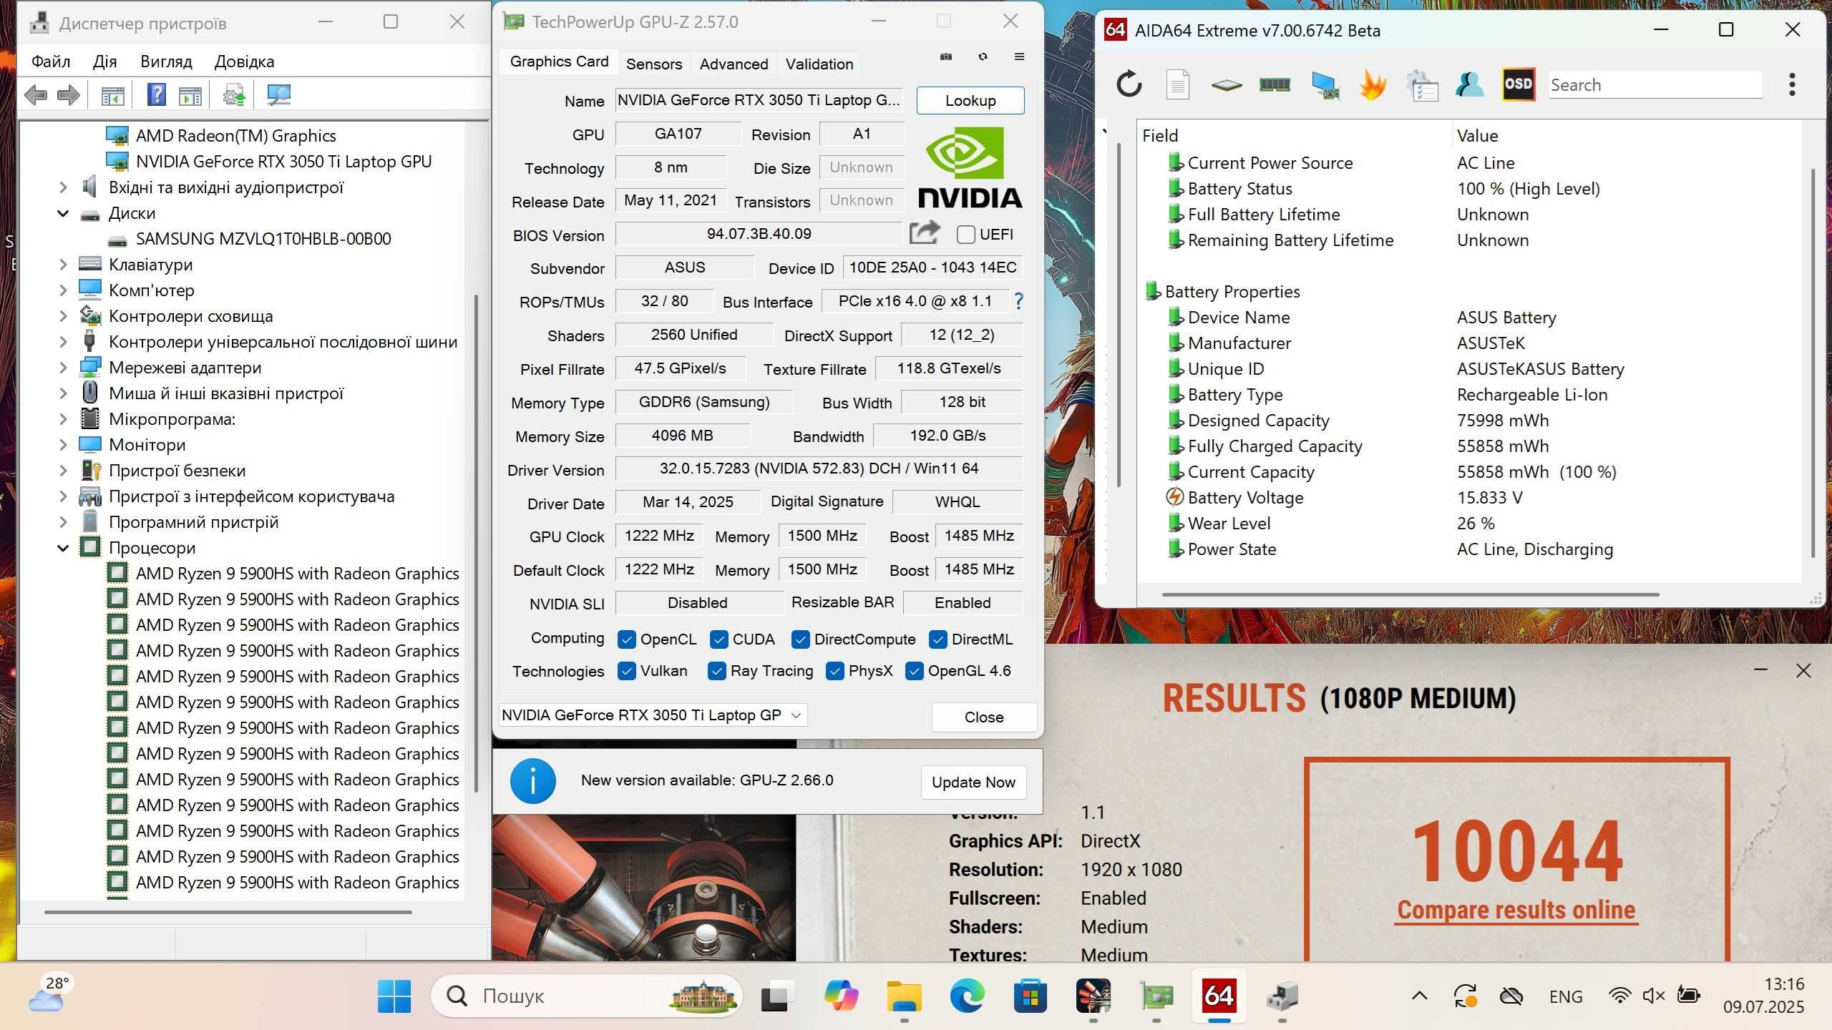Click Device Manager Forward arrow
The height and width of the screenshot is (1030, 1832).
pos(68,94)
